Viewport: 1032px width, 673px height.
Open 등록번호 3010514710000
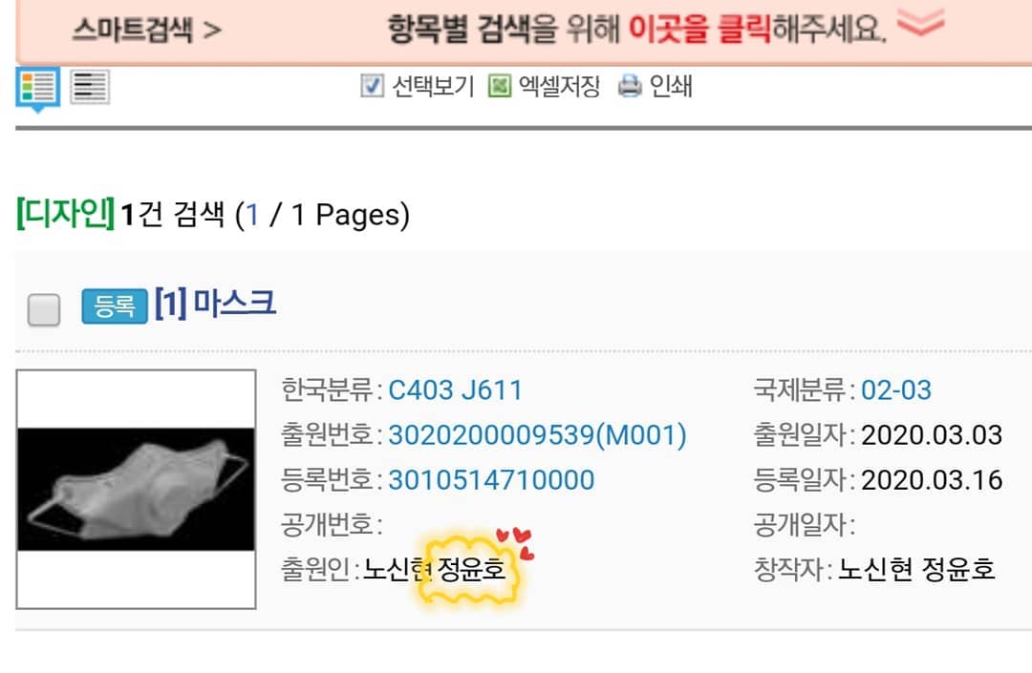click(x=492, y=480)
